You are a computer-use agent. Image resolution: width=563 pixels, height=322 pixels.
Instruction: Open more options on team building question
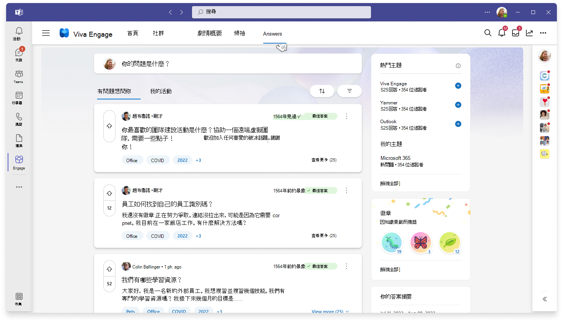point(347,116)
